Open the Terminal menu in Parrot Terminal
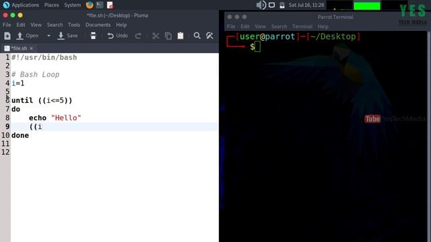431x242 pixels. [302, 26]
